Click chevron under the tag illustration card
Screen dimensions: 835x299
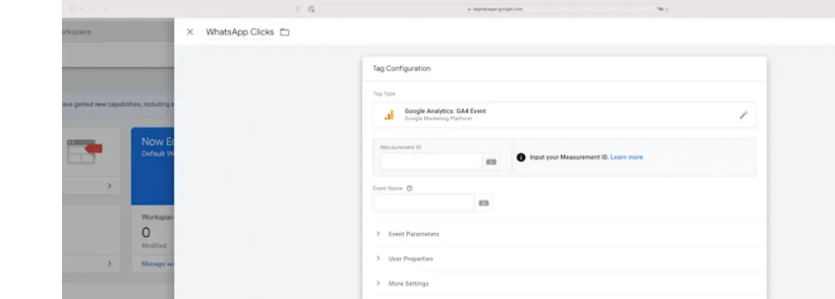(x=110, y=185)
